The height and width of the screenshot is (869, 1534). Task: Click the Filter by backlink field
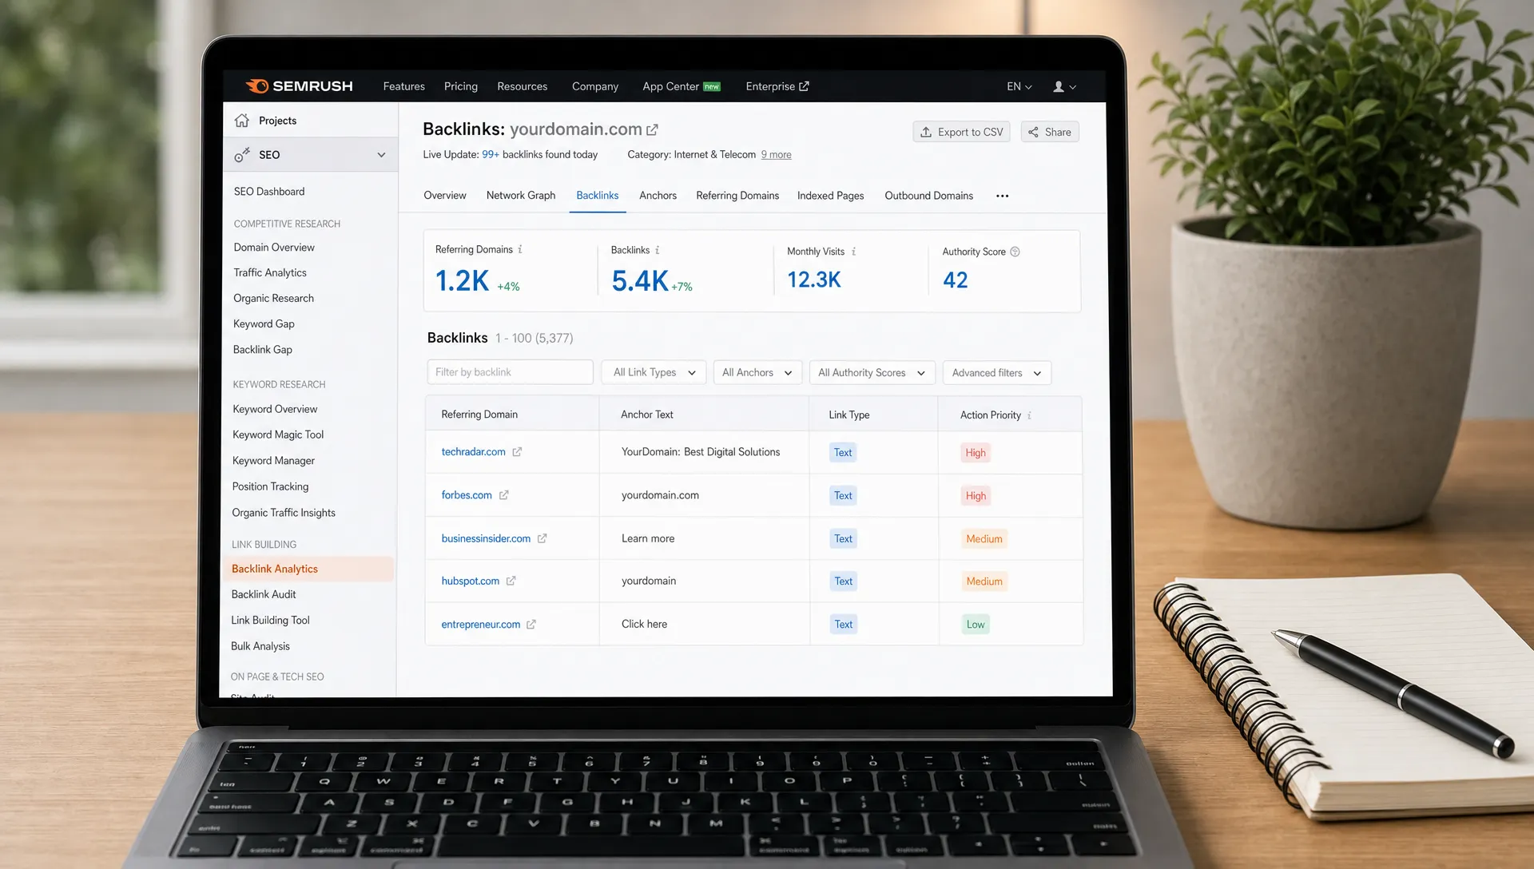pyautogui.click(x=510, y=372)
